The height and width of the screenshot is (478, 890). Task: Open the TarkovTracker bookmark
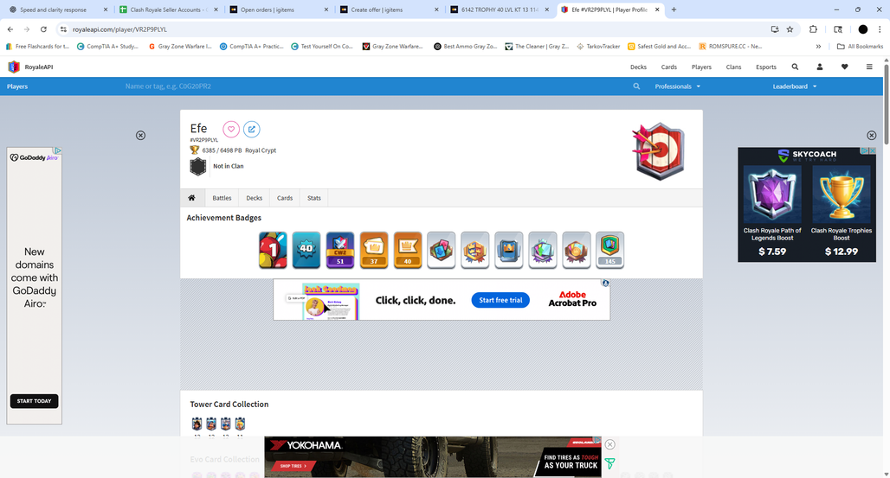tap(598, 47)
